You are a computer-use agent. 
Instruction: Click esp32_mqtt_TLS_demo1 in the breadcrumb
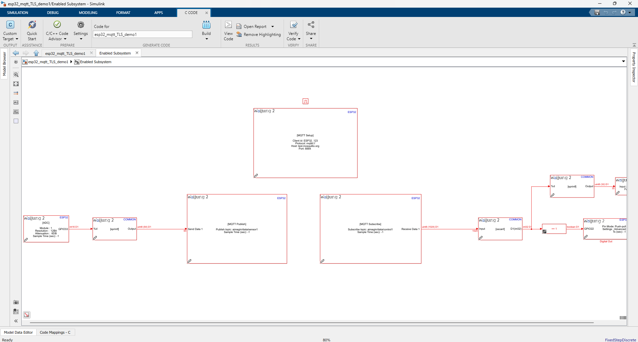pyautogui.click(x=48, y=62)
